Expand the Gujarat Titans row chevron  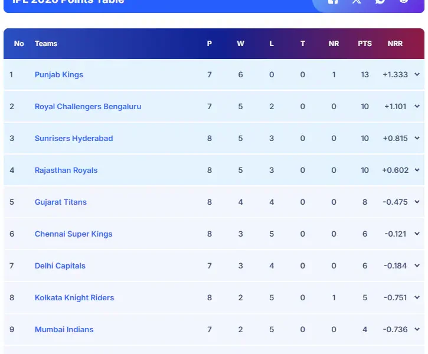[x=417, y=202]
